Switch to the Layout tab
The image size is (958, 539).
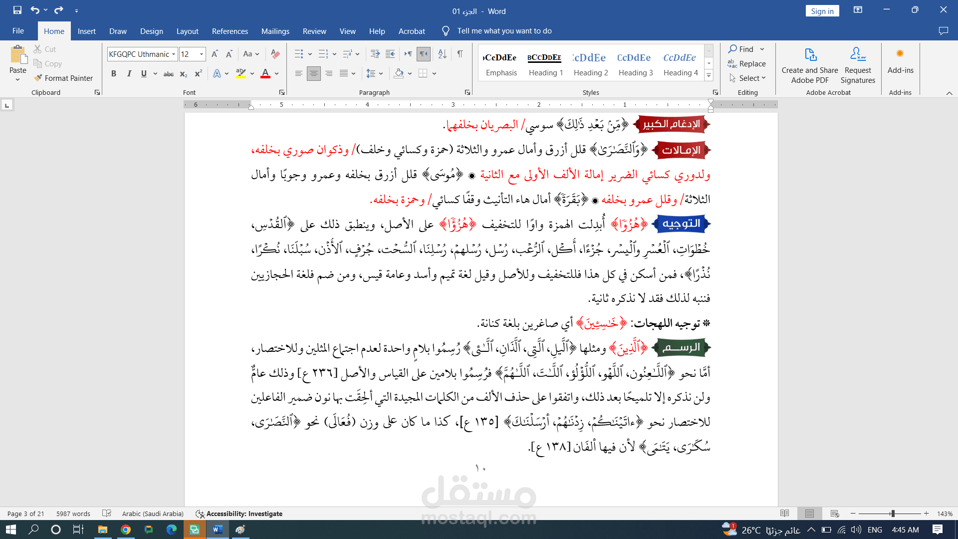coord(187,31)
